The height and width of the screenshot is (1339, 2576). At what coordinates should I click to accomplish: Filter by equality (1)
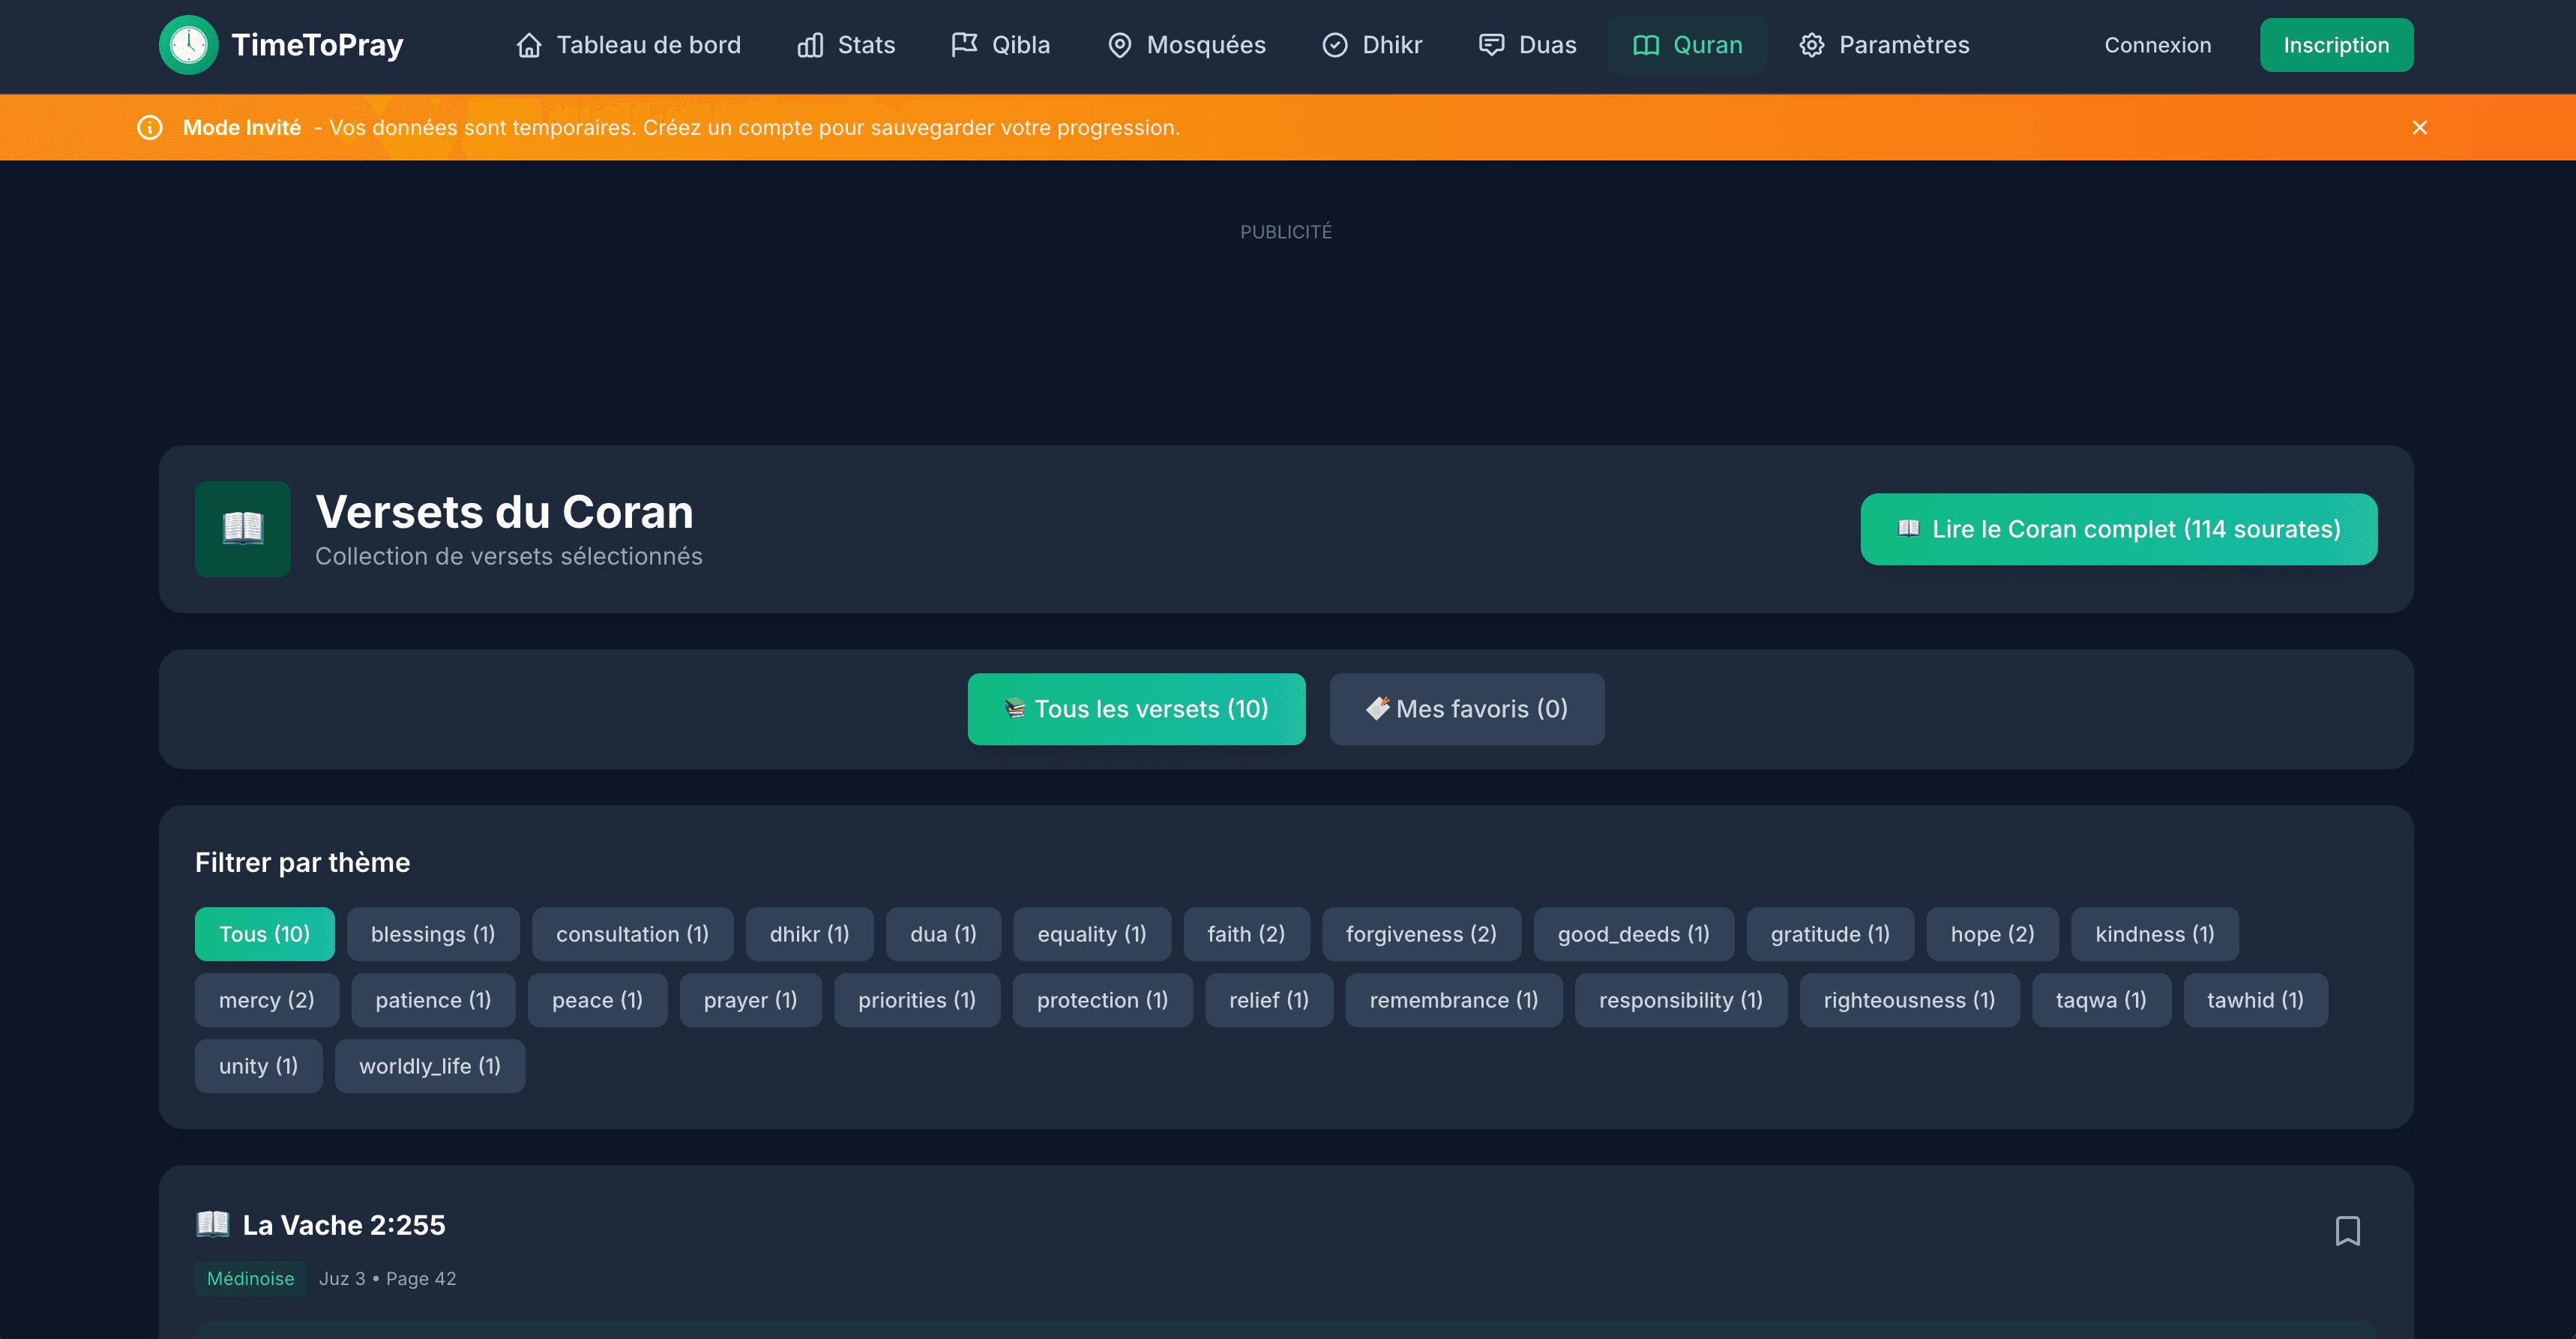pos(1092,934)
